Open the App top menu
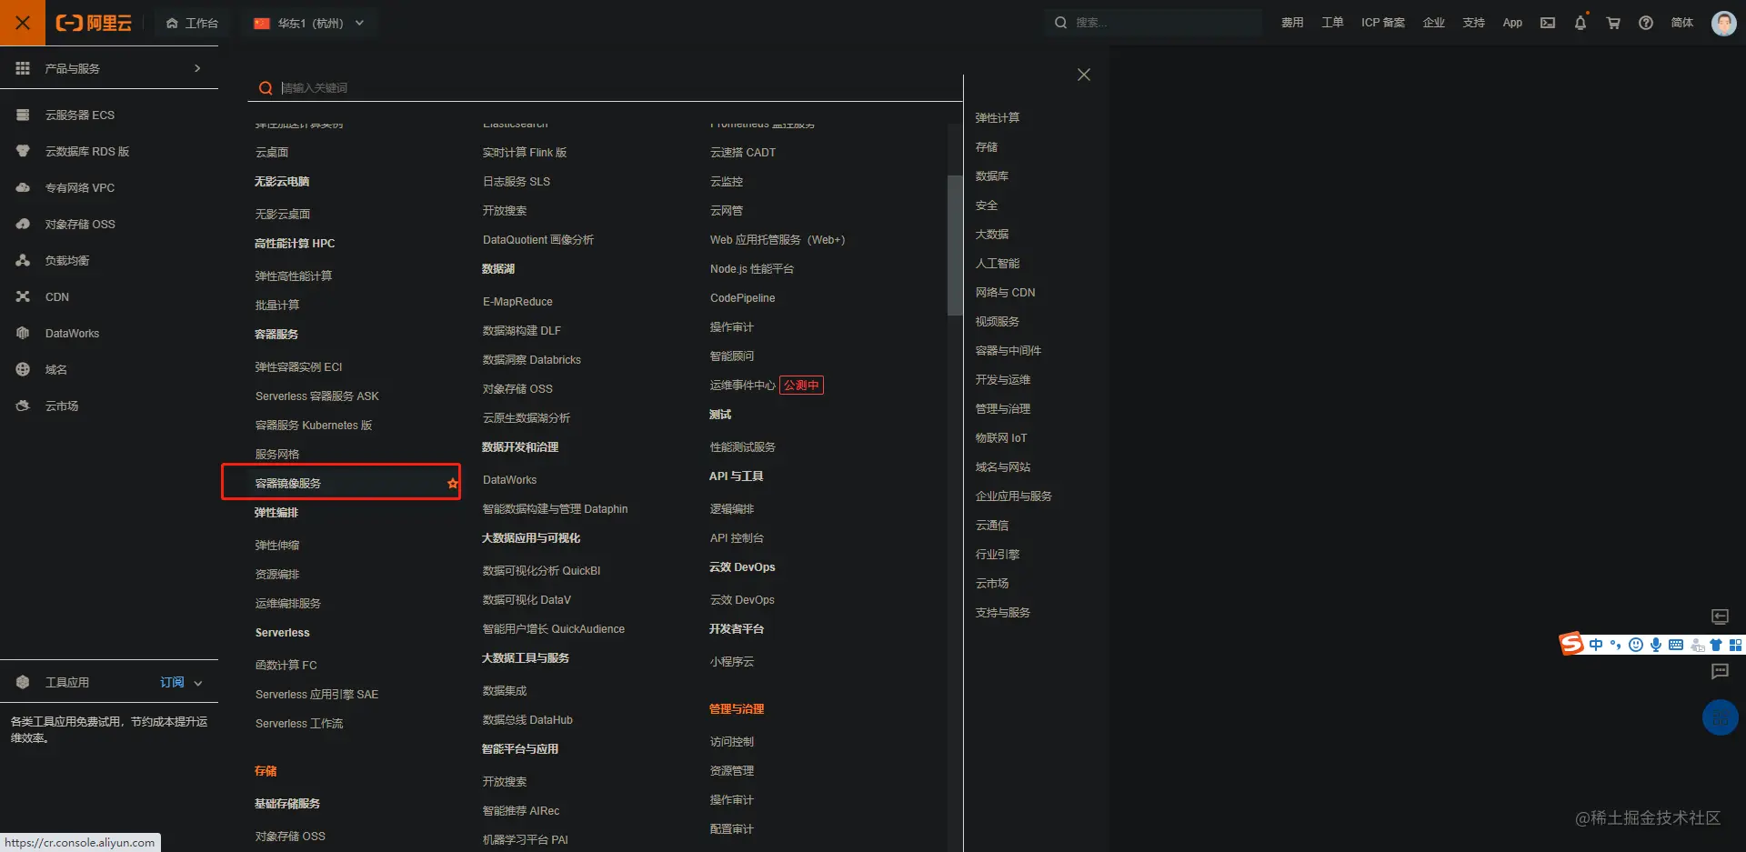 (x=1512, y=23)
